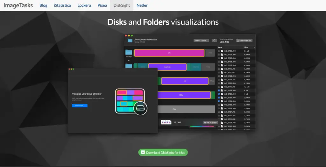The width and height of the screenshot is (326, 167).
Task: Select the purple Archives bar segment
Action: (x=167, y=67)
